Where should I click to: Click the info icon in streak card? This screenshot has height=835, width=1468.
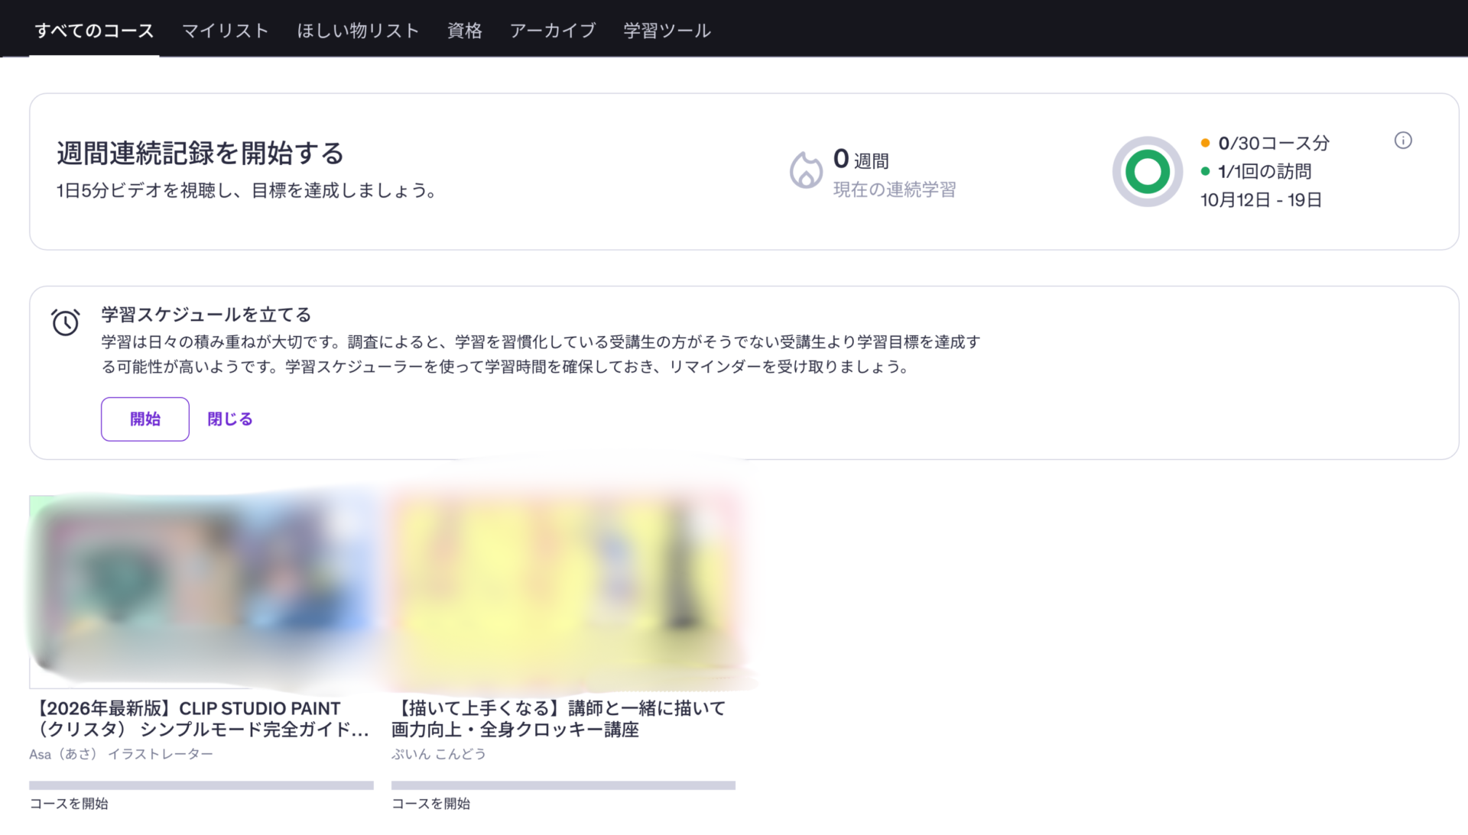pyautogui.click(x=1403, y=141)
